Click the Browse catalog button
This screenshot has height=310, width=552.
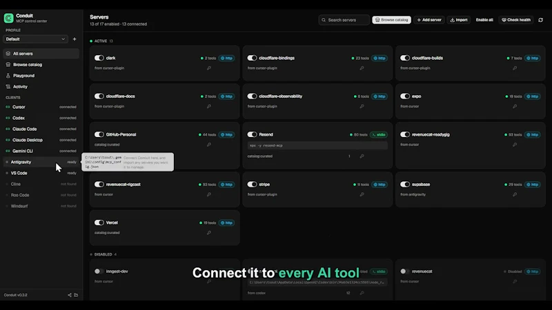(x=391, y=20)
